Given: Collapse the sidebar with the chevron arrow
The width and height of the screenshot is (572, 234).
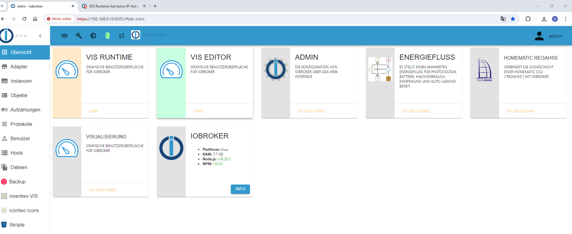Looking at the screenshot, I should 40,36.
